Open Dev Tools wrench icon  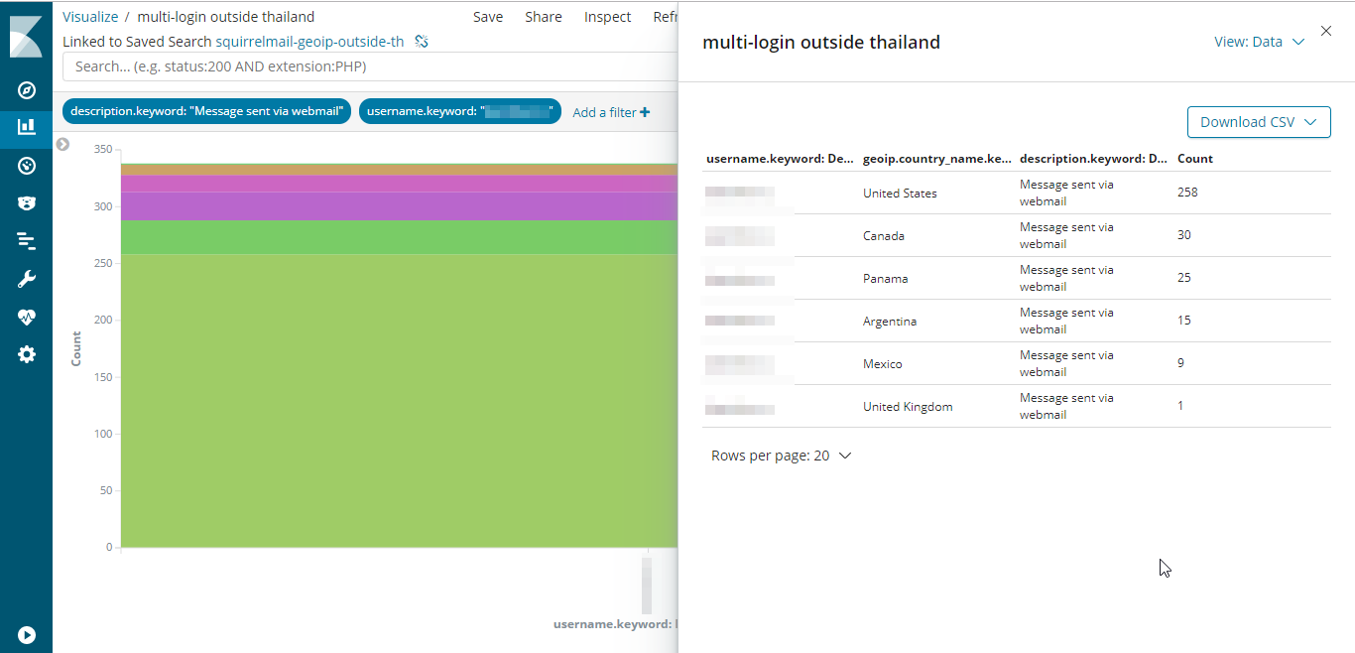pos(27,279)
